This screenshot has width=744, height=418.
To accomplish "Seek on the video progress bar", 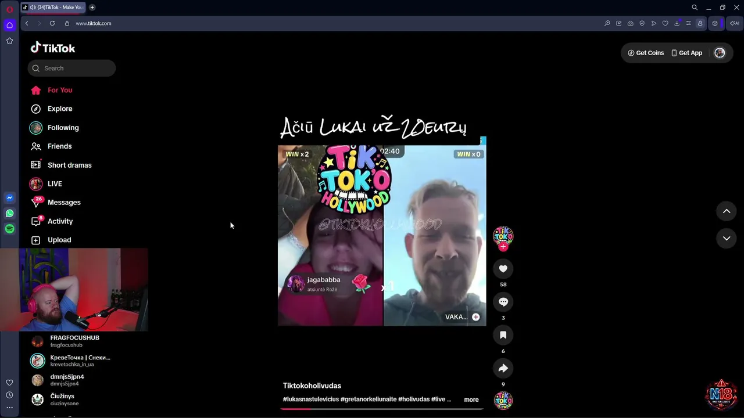I will coord(382,409).
